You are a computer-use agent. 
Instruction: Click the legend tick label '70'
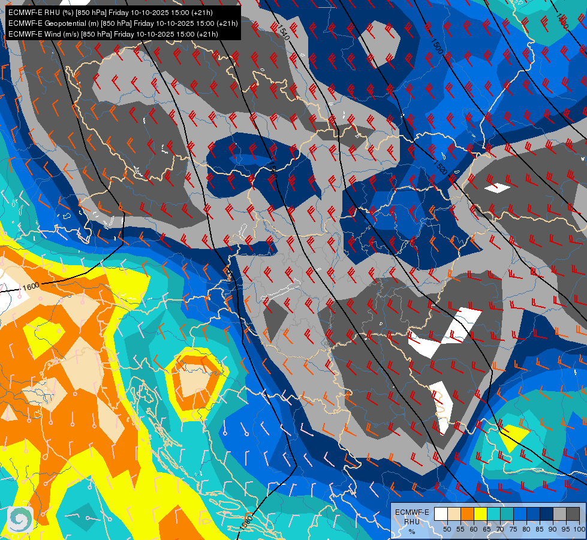[500, 529]
